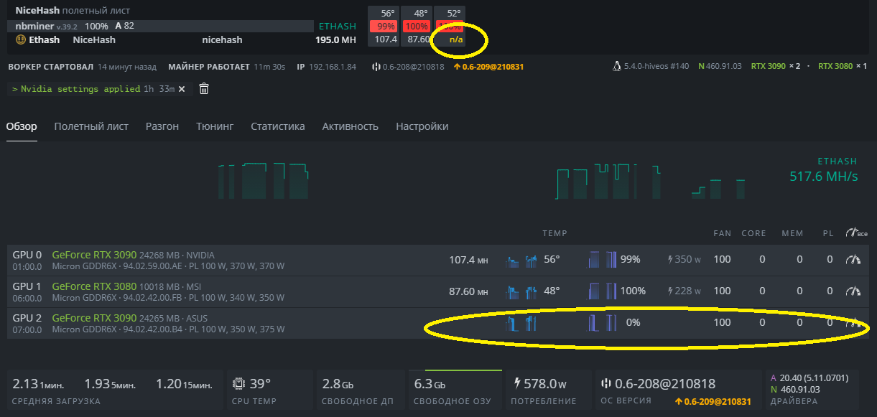Screen dimensions: 877x417
Task: Open the Активность tab
Action: point(351,126)
